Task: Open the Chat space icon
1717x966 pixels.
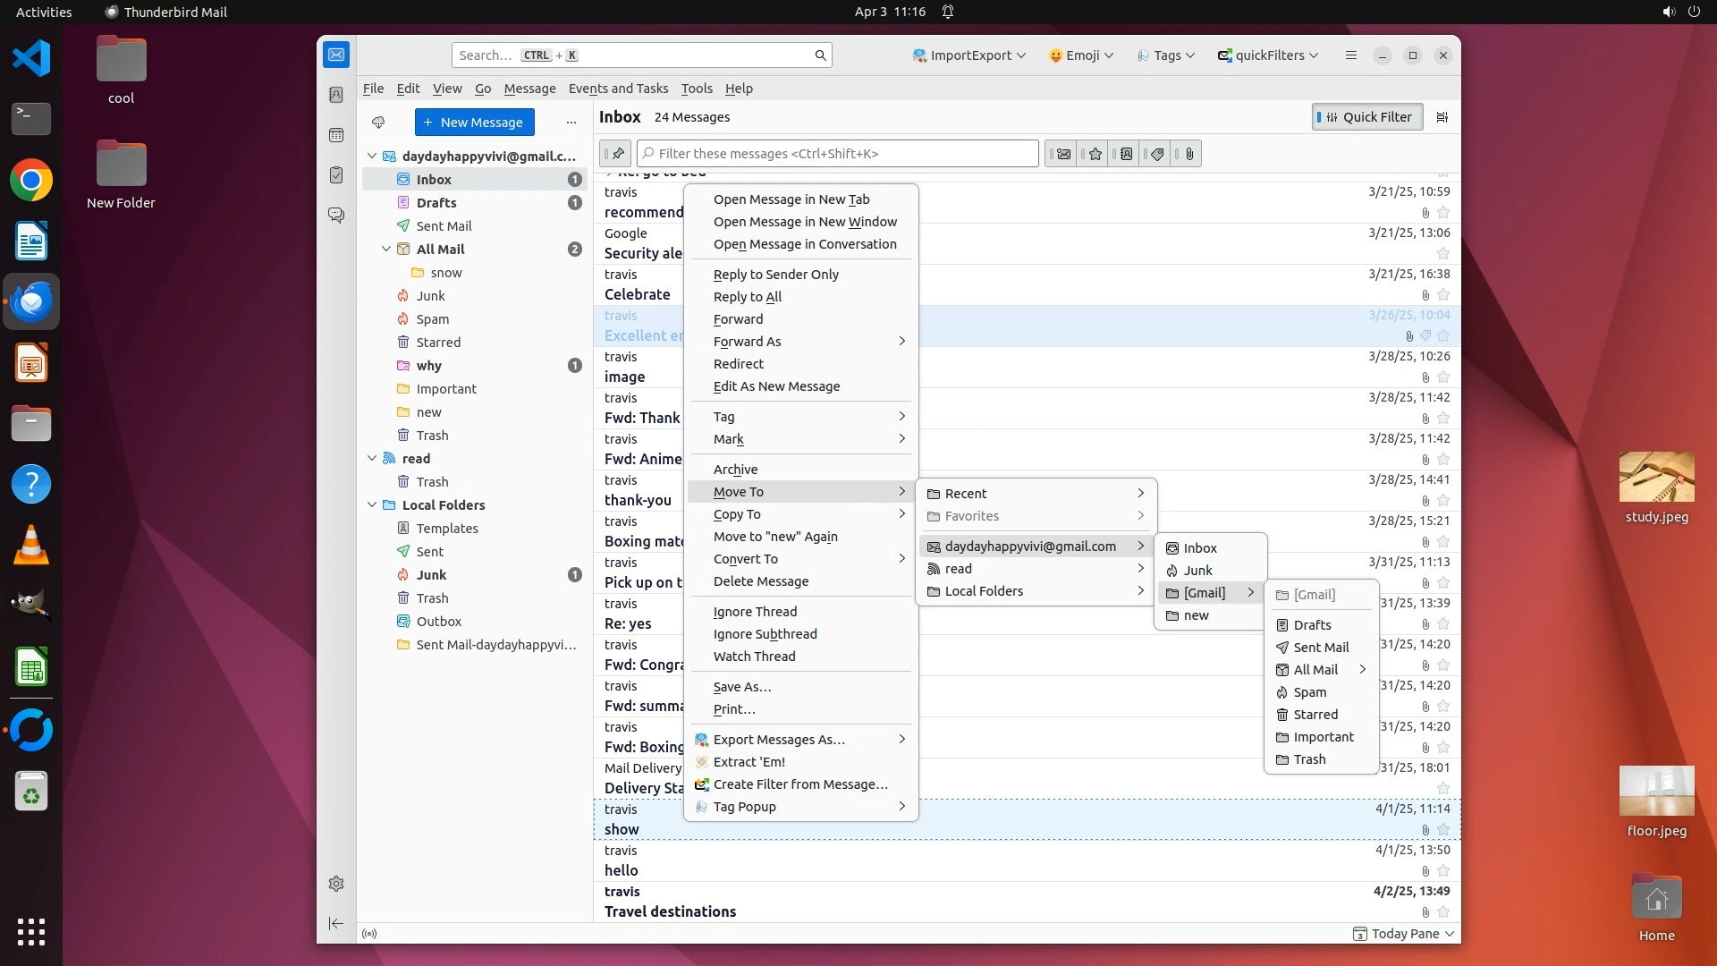Action: point(336,216)
